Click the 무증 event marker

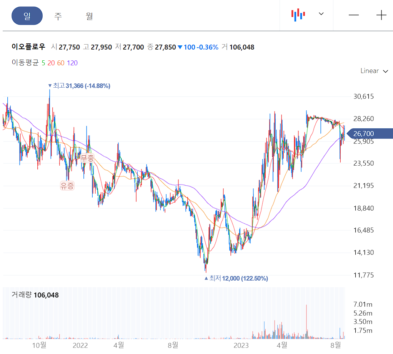(87, 158)
